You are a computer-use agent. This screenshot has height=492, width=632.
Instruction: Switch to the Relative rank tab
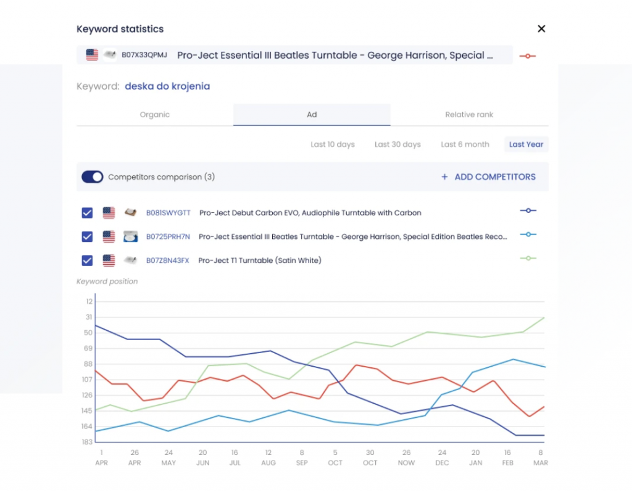point(468,114)
